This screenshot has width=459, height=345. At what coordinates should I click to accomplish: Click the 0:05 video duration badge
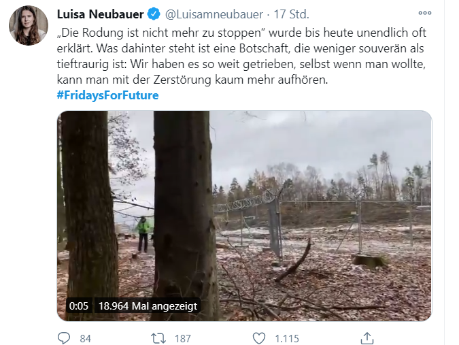point(79,306)
